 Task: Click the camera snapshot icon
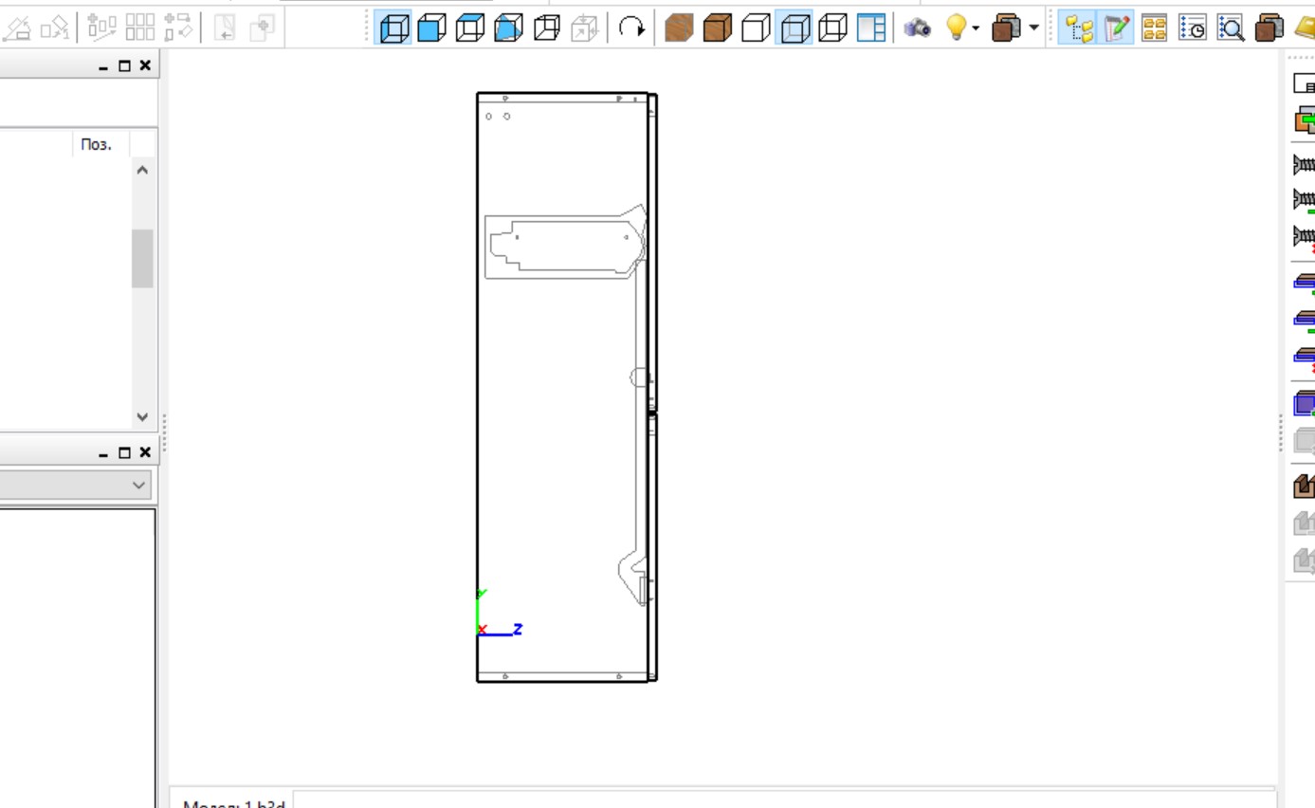[x=917, y=29]
